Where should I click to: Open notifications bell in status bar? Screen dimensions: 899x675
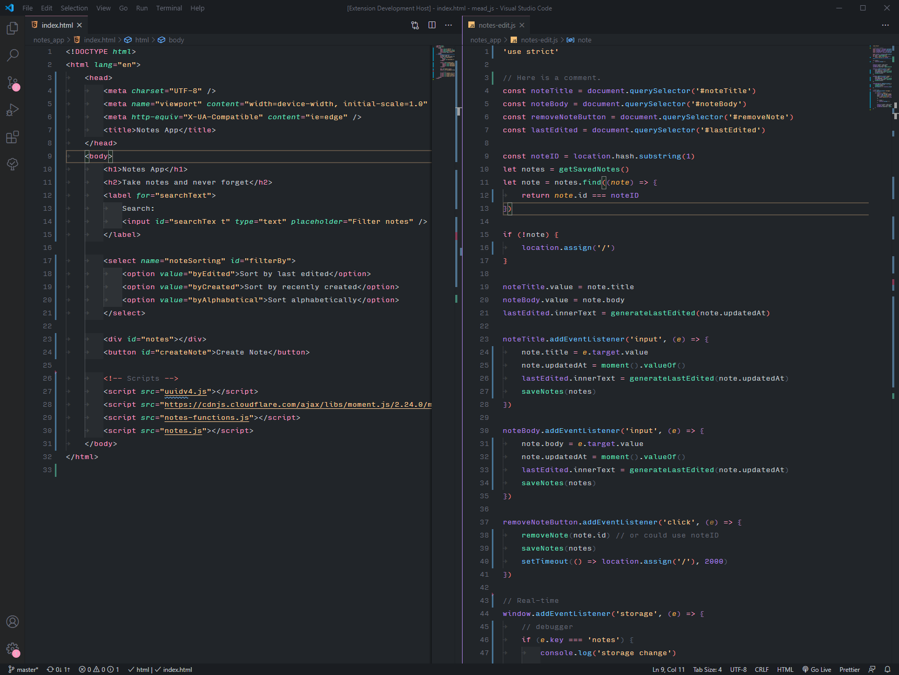(x=888, y=669)
